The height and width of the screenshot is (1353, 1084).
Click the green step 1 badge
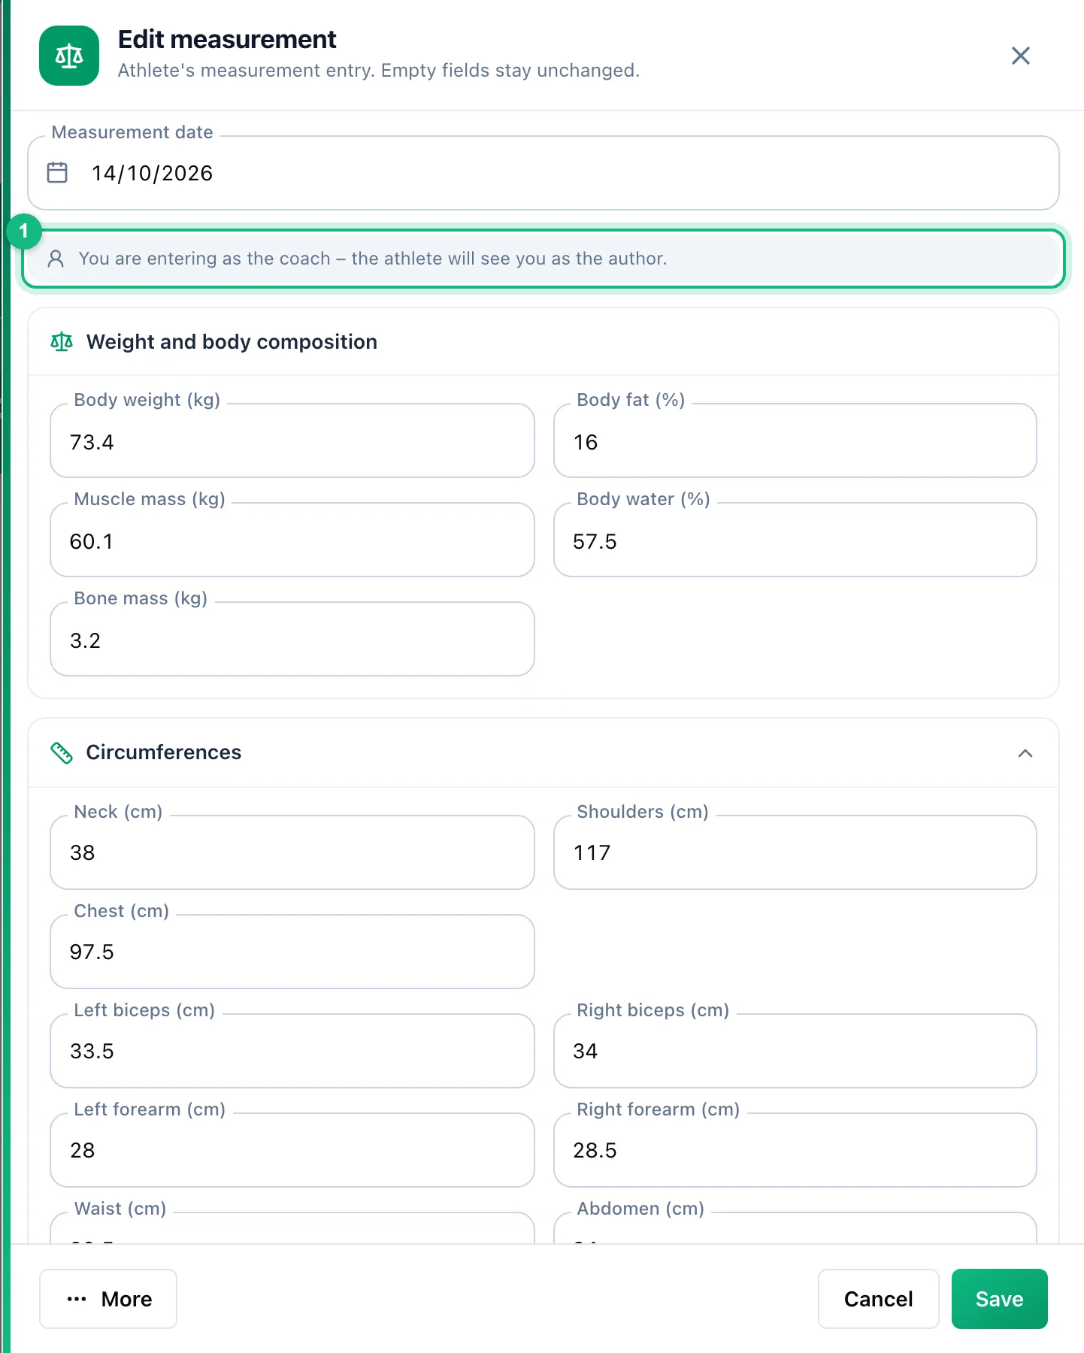pyautogui.click(x=24, y=231)
